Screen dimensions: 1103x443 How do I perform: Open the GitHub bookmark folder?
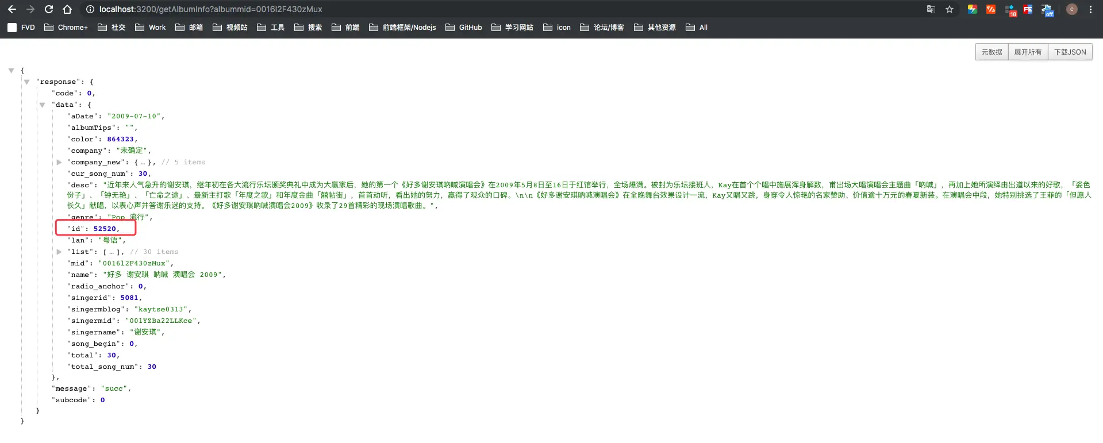464,27
